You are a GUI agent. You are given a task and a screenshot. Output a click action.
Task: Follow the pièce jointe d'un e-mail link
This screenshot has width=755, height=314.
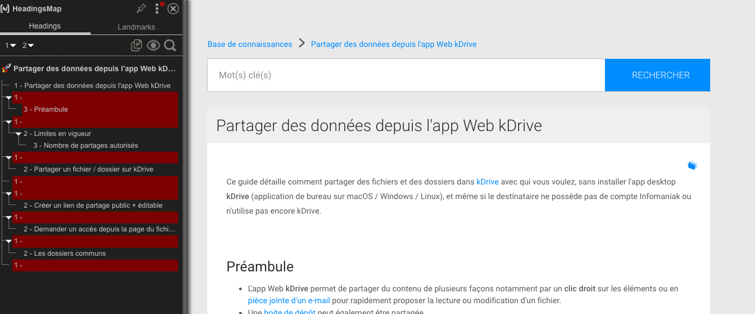point(289,301)
